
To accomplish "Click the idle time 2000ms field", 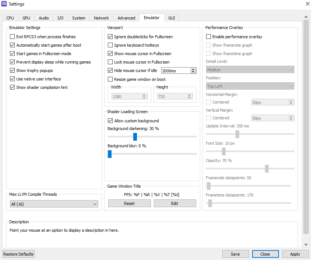I will click(176, 71).
